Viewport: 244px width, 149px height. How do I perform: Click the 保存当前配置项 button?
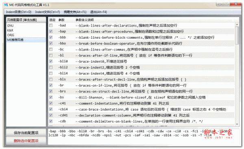[26, 133]
